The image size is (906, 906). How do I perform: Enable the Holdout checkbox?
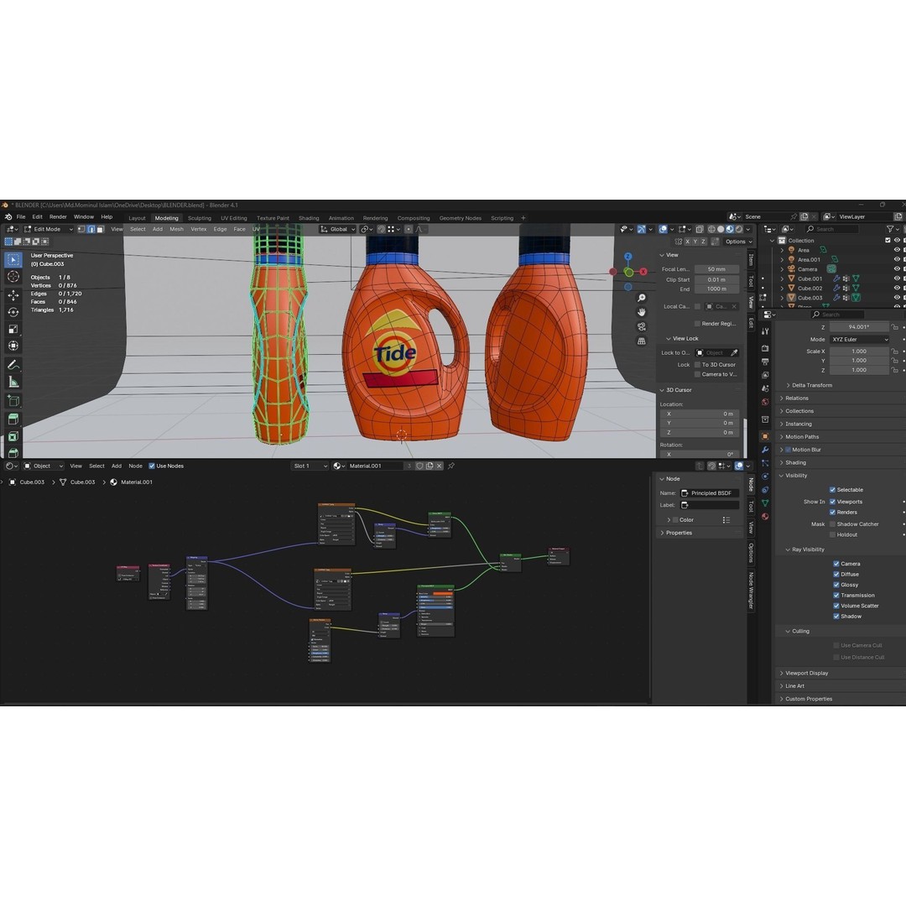(x=833, y=535)
